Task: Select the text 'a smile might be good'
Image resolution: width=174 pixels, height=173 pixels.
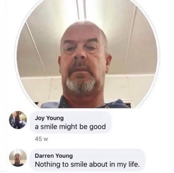Action: (70, 127)
